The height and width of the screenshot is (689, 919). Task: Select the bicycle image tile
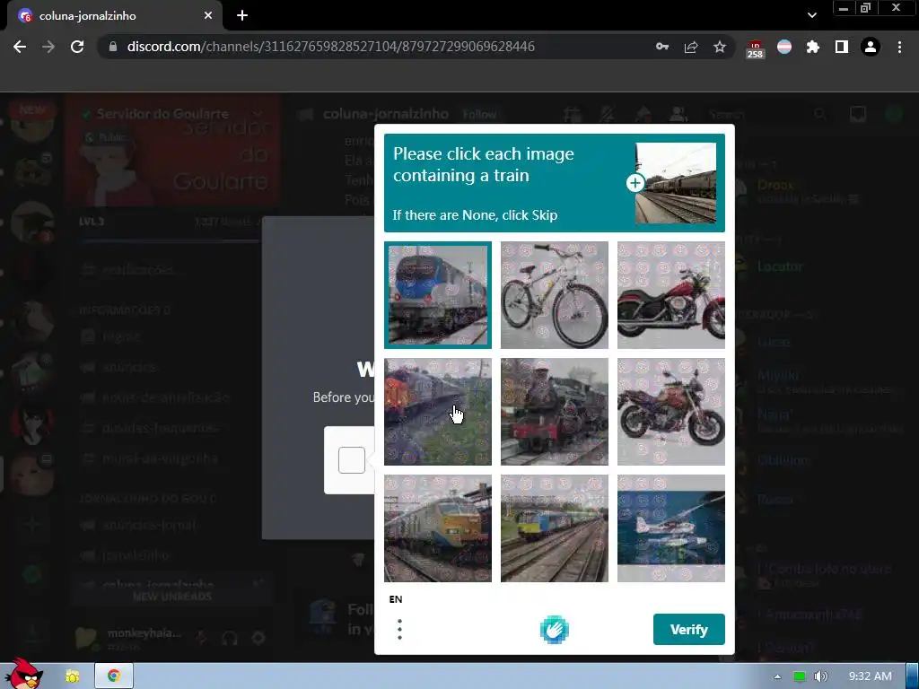coord(555,294)
